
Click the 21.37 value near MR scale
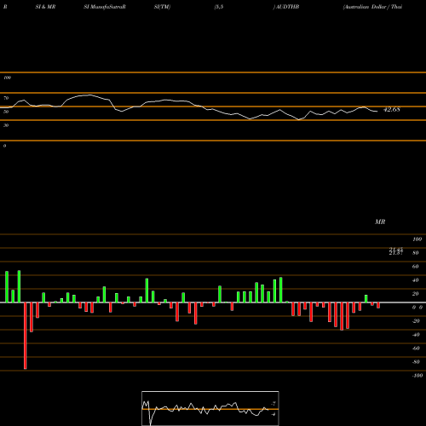point(396,253)
